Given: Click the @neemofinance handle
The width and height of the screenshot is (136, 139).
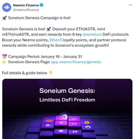Looking at the screenshot, I should pos(26,10).
